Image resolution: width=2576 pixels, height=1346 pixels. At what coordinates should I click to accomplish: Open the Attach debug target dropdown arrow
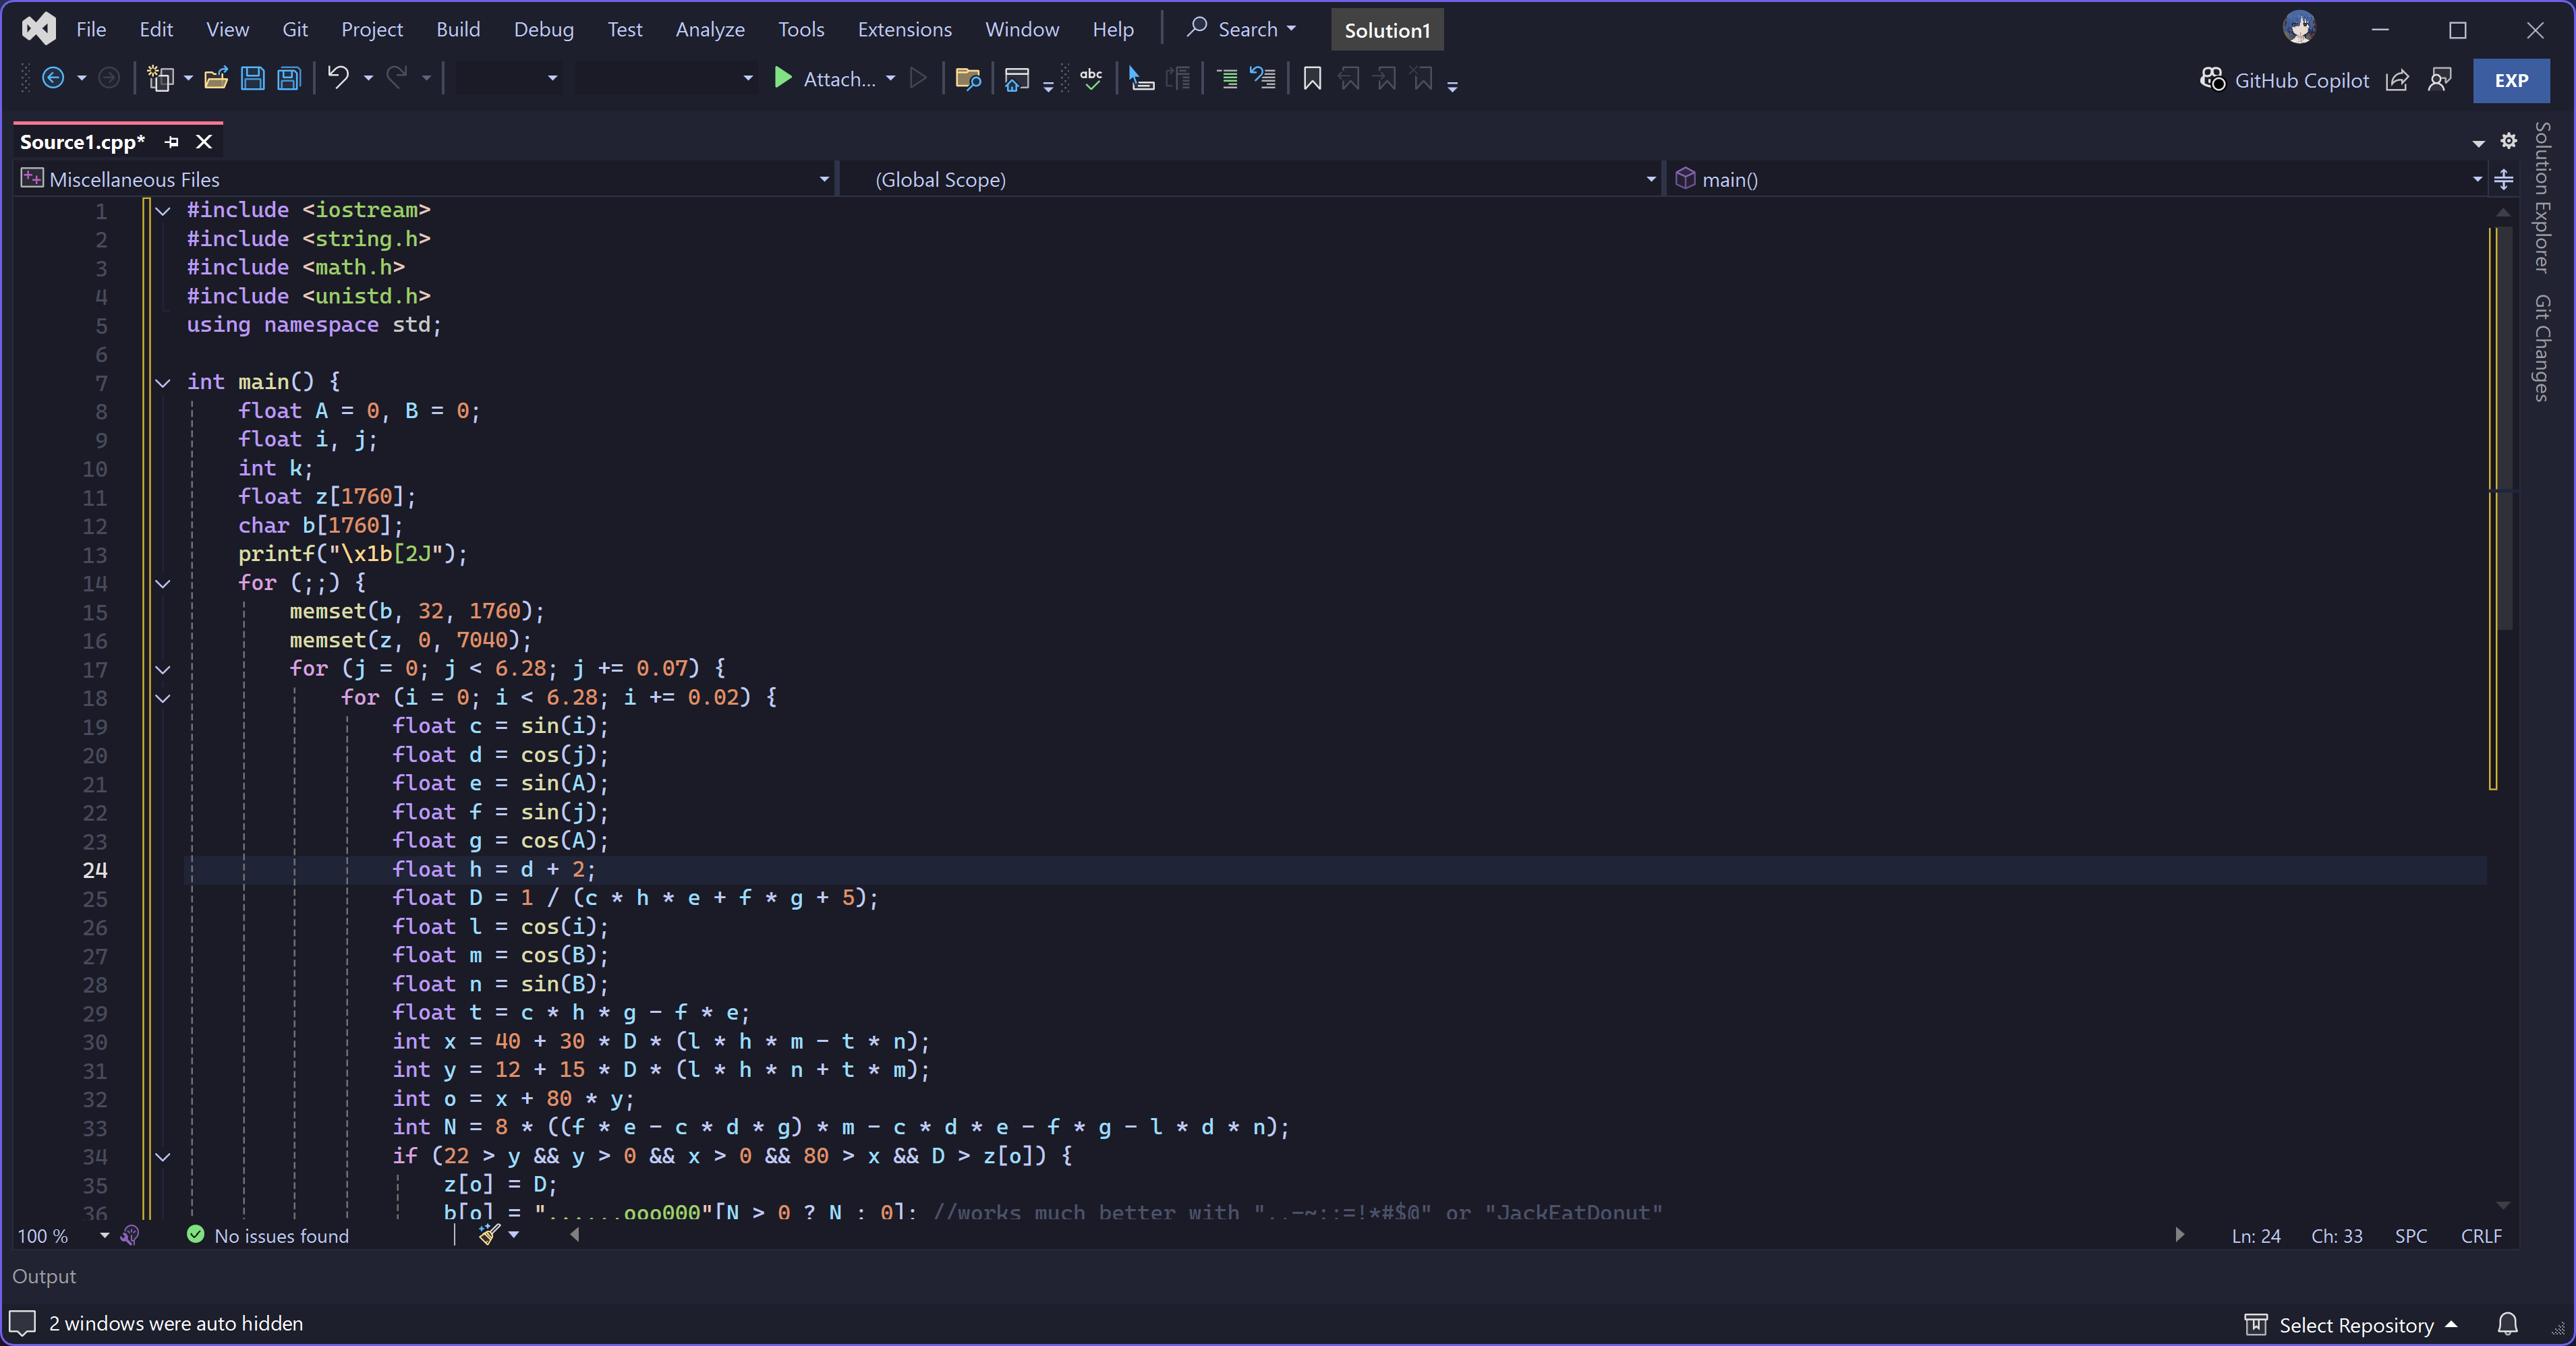click(890, 78)
